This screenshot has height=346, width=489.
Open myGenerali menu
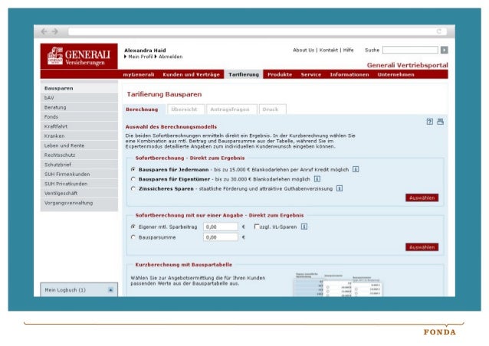(x=139, y=74)
